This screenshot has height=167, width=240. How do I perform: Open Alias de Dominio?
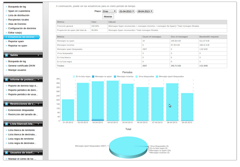tap(17, 24)
